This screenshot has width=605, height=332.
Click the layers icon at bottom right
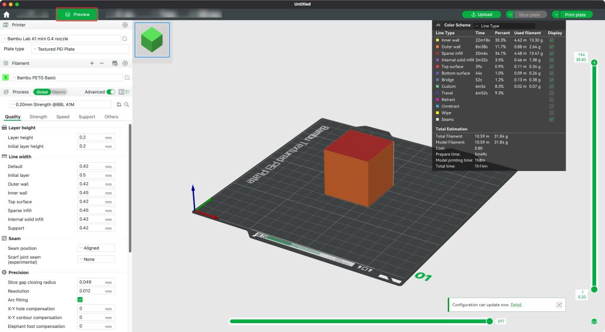594,321
